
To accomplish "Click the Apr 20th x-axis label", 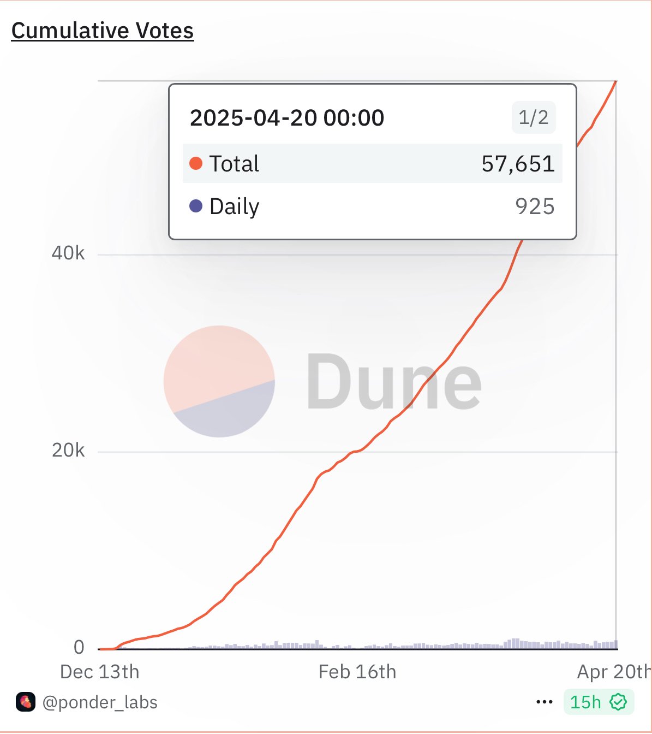I will point(613,672).
